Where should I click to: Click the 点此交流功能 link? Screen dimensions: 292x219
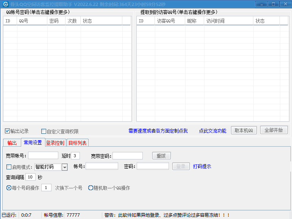212,131
